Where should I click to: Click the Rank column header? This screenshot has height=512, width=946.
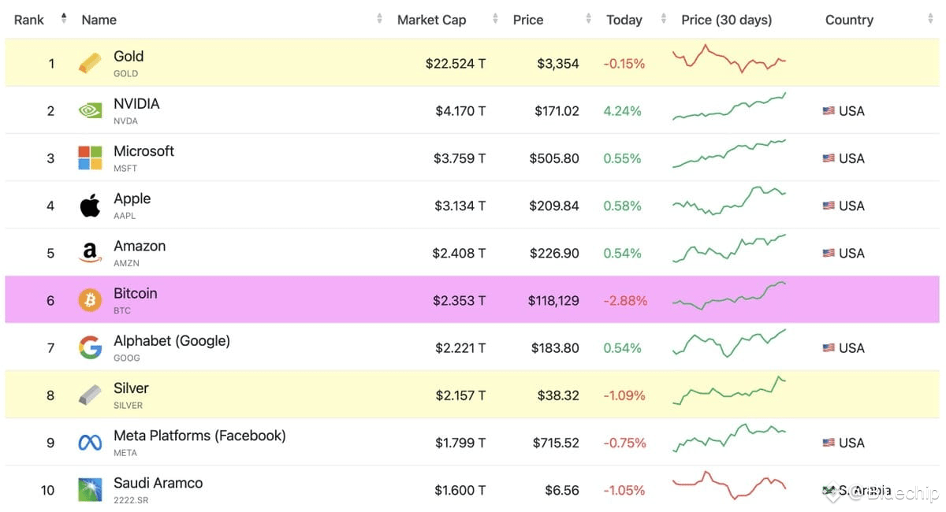point(29,20)
